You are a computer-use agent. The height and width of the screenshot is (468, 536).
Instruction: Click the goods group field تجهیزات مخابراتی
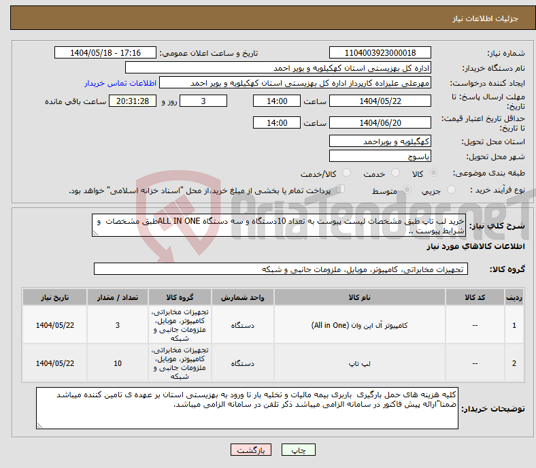(x=281, y=269)
